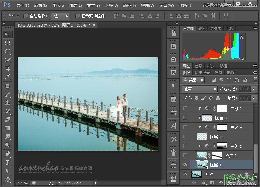
Task: Open the 滤镜(T) menu
Action: [x=129, y=5]
